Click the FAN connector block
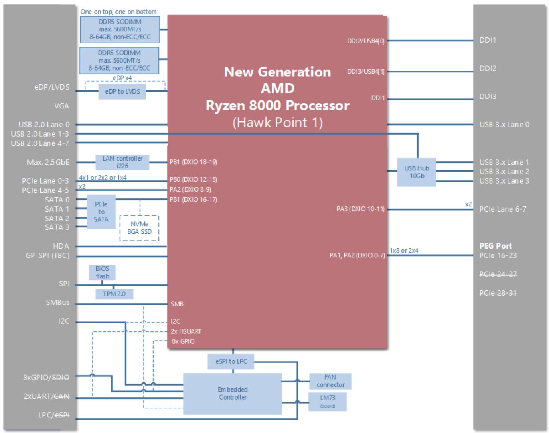The image size is (549, 433). pyautogui.click(x=330, y=381)
